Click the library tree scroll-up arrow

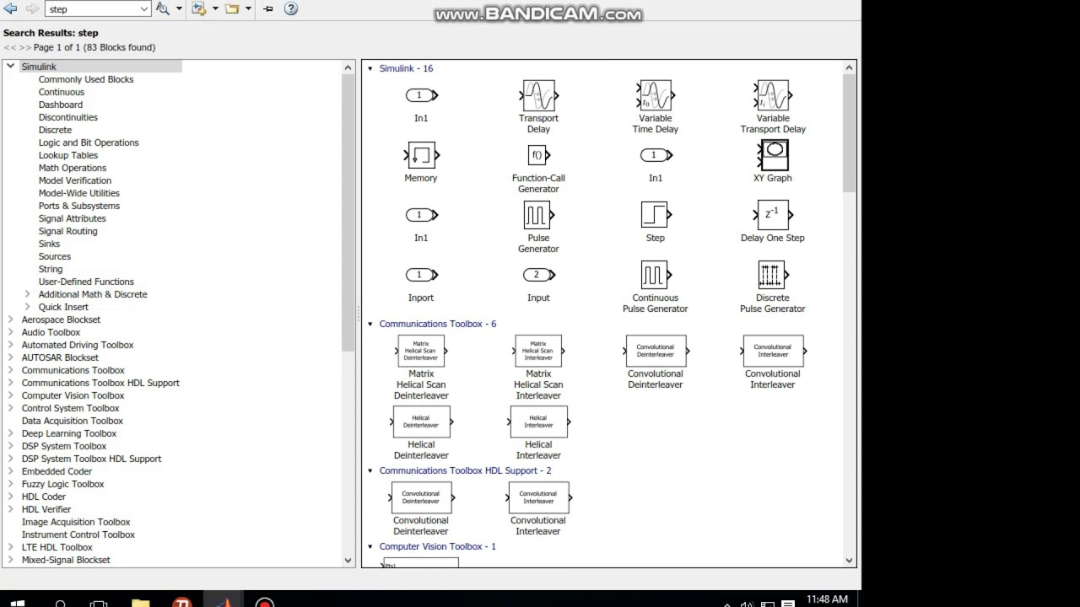[x=348, y=67]
